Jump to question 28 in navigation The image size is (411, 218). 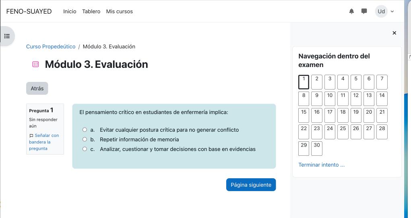(382, 132)
